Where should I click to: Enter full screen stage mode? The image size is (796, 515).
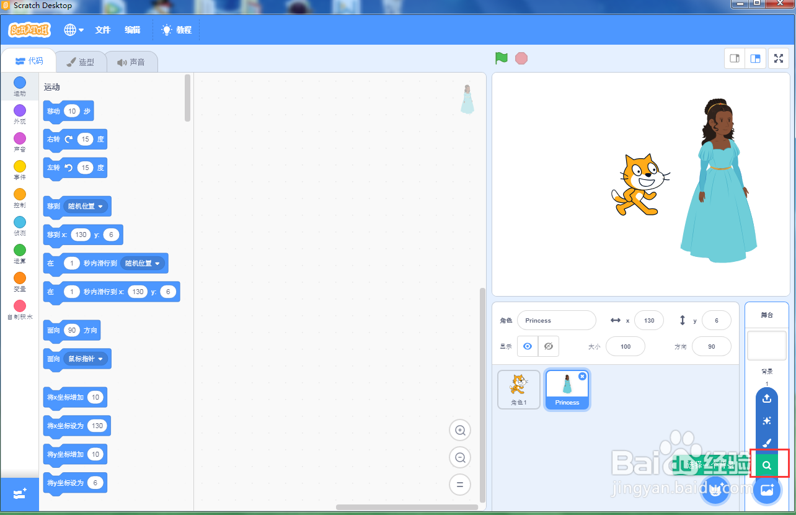(779, 58)
